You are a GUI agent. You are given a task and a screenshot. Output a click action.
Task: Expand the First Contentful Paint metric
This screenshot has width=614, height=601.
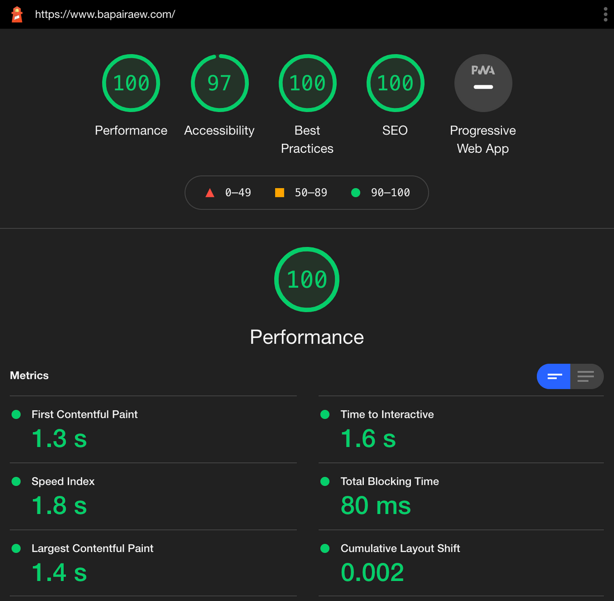[84, 414]
